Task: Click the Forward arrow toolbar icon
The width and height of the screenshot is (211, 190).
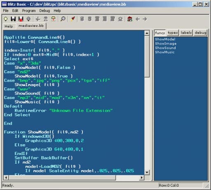Action: click(x=145, y=19)
